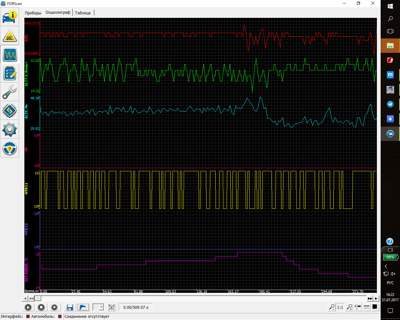Open module configuration chip icon
Image resolution: width=400 pixels, height=320 pixels.
coord(10,111)
